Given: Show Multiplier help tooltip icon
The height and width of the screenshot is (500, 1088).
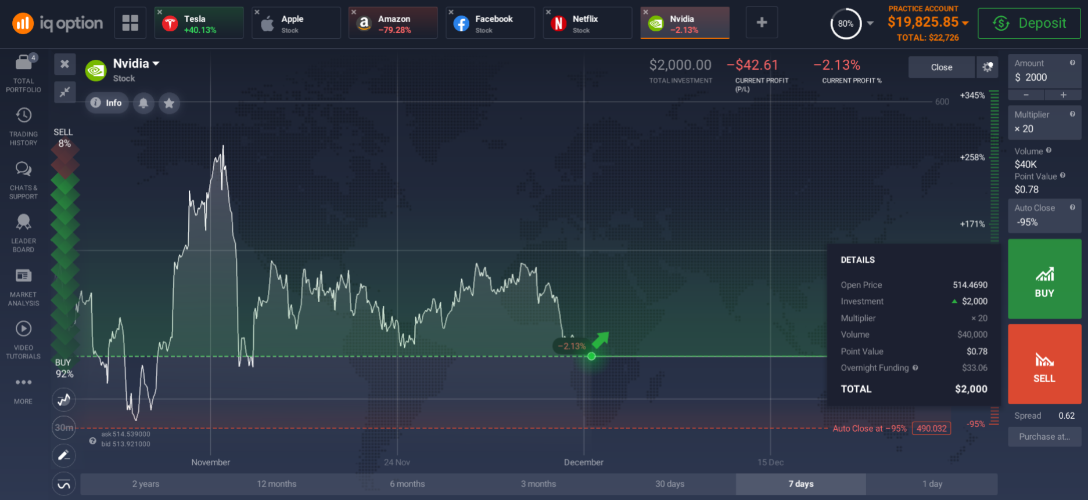Looking at the screenshot, I should click(1072, 114).
